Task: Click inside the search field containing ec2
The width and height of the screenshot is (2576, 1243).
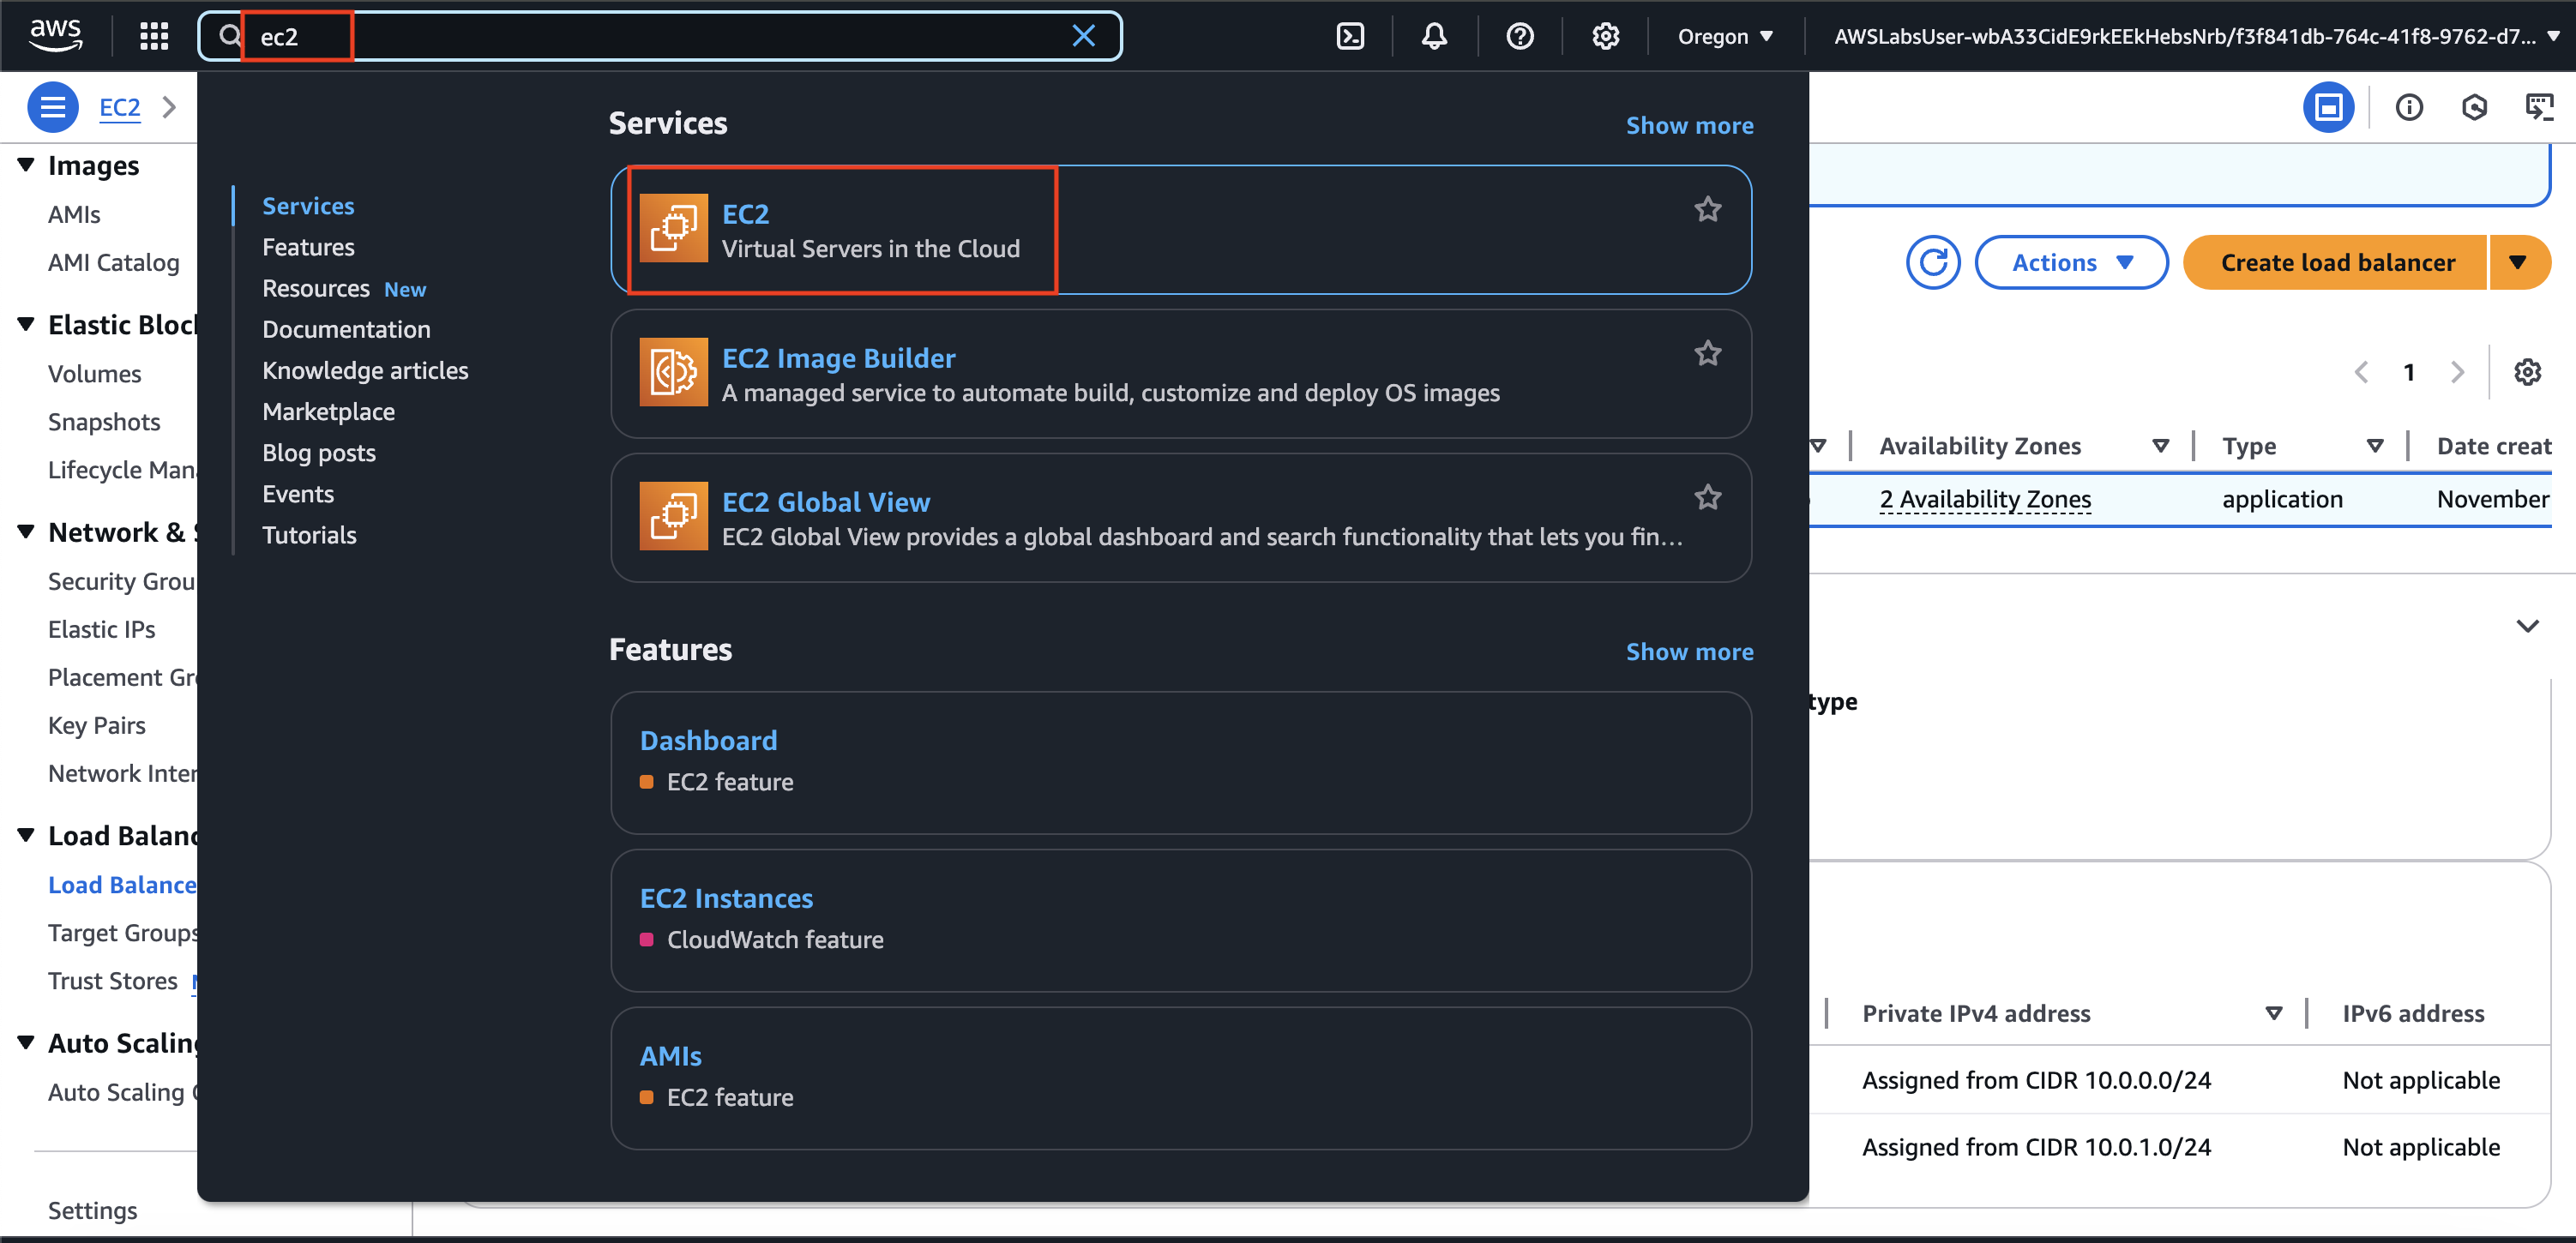Action: click(660, 36)
